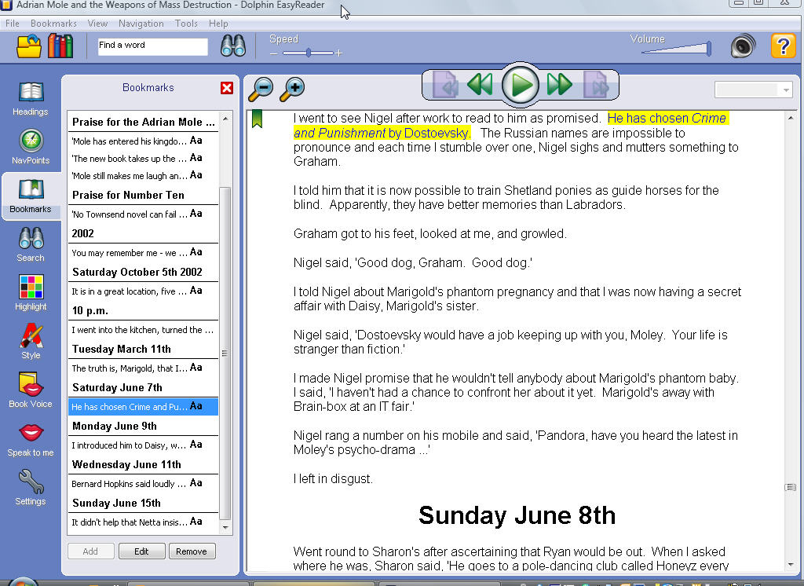Expand the dropdown at top right of reader
Image resolution: width=804 pixels, height=586 pixels.
point(786,90)
